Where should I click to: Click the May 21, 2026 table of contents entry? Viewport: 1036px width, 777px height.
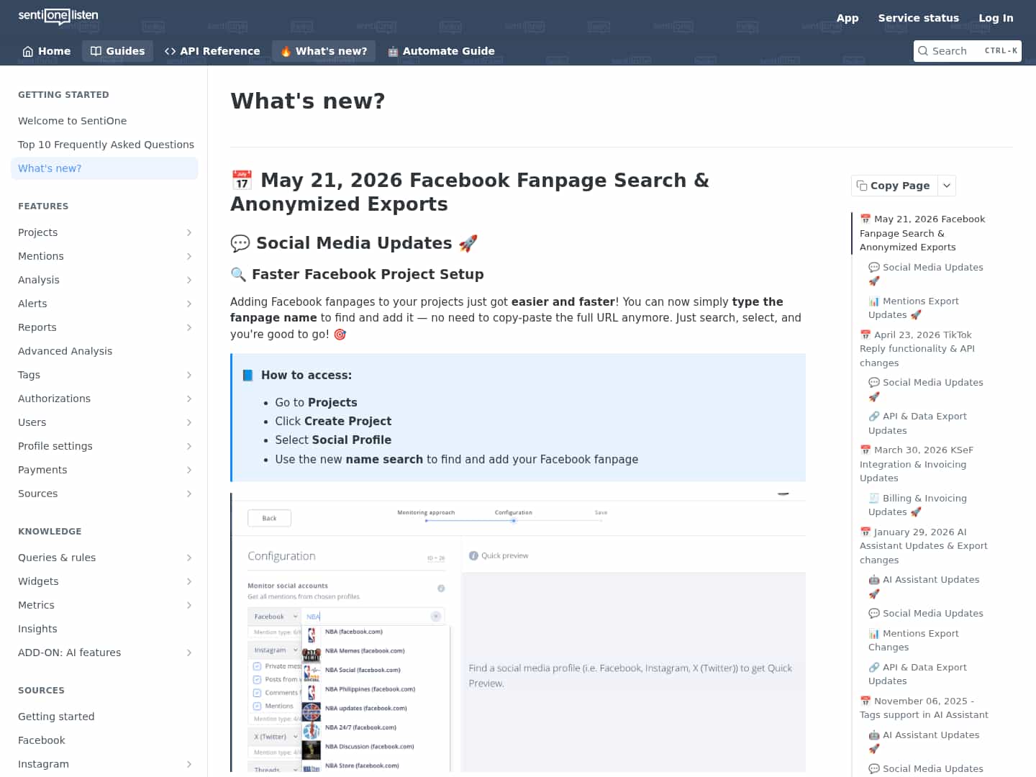click(922, 233)
